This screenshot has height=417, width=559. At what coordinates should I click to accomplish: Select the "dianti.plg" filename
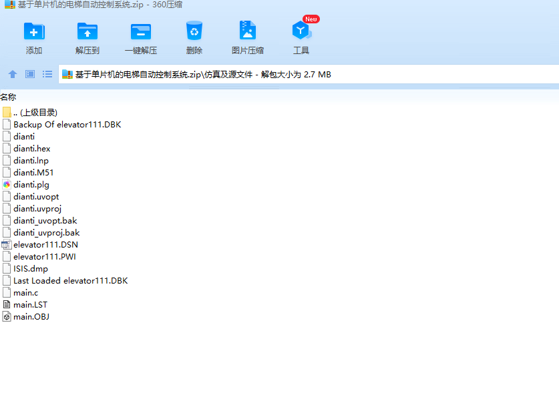[x=31, y=184]
